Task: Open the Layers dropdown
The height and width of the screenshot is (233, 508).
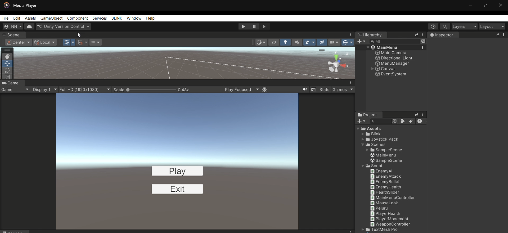Action: click(464, 26)
